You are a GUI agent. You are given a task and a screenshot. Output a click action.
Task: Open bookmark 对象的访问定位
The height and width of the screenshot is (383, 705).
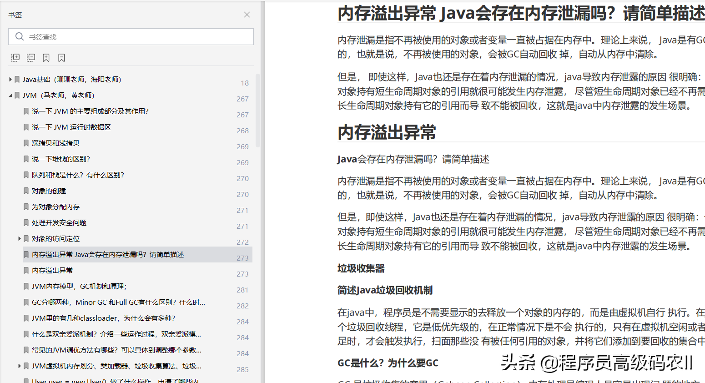(x=55, y=238)
